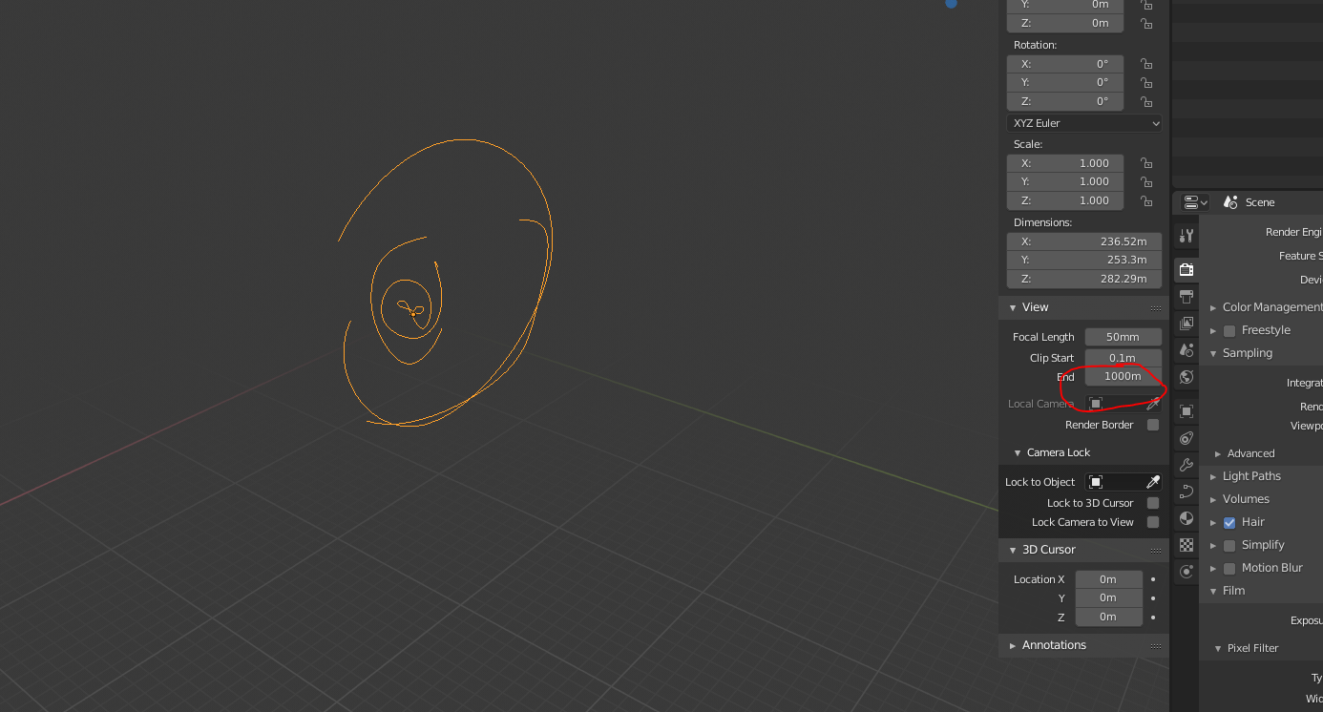Lock the Rotation Z axis
1323x712 pixels.
[1146, 101]
